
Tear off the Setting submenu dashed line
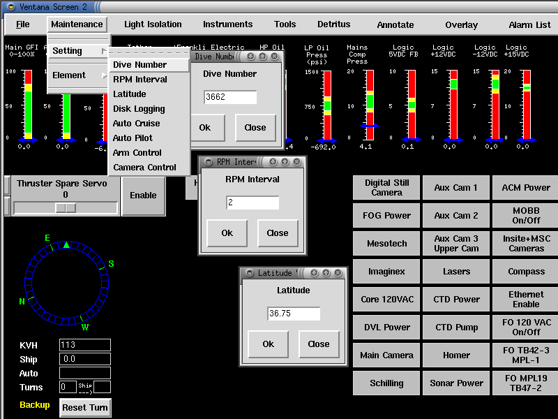click(149, 52)
